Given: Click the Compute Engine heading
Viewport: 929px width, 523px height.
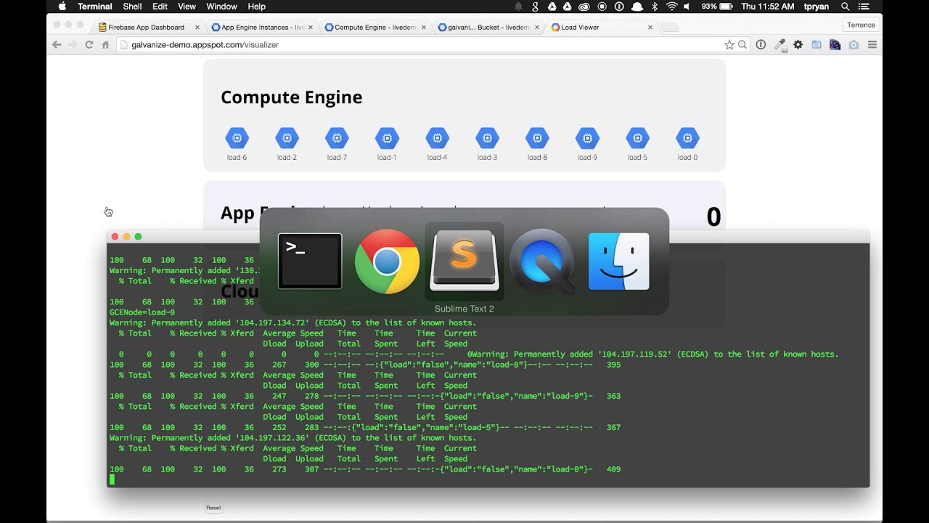Looking at the screenshot, I should [291, 97].
